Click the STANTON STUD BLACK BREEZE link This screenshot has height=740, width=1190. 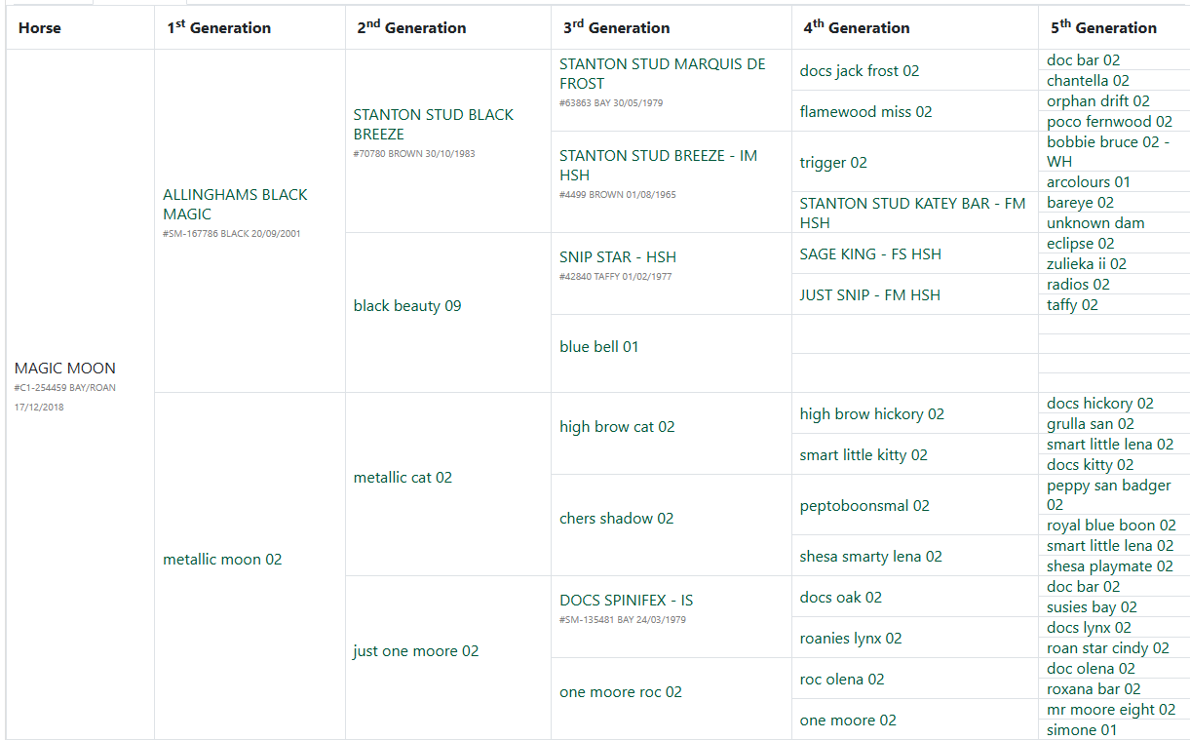click(433, 124)
